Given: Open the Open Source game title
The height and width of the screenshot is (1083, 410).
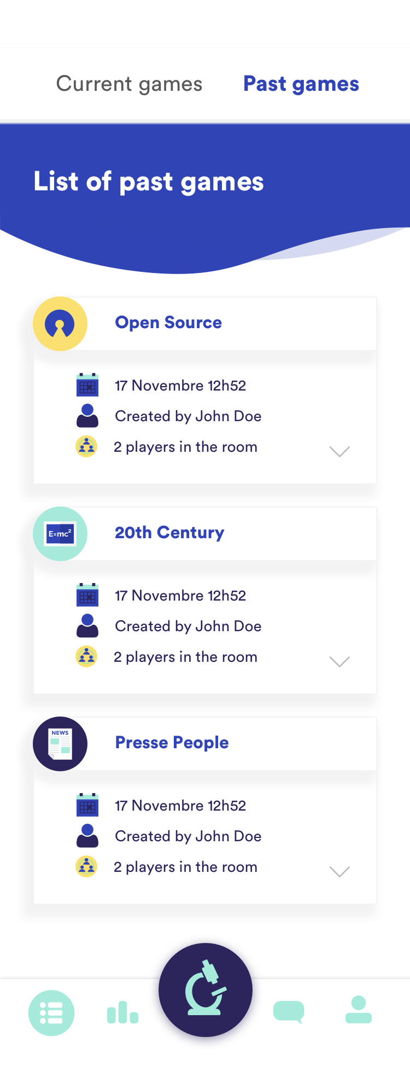Looking at the screenshot, I should tap(168, 323).
